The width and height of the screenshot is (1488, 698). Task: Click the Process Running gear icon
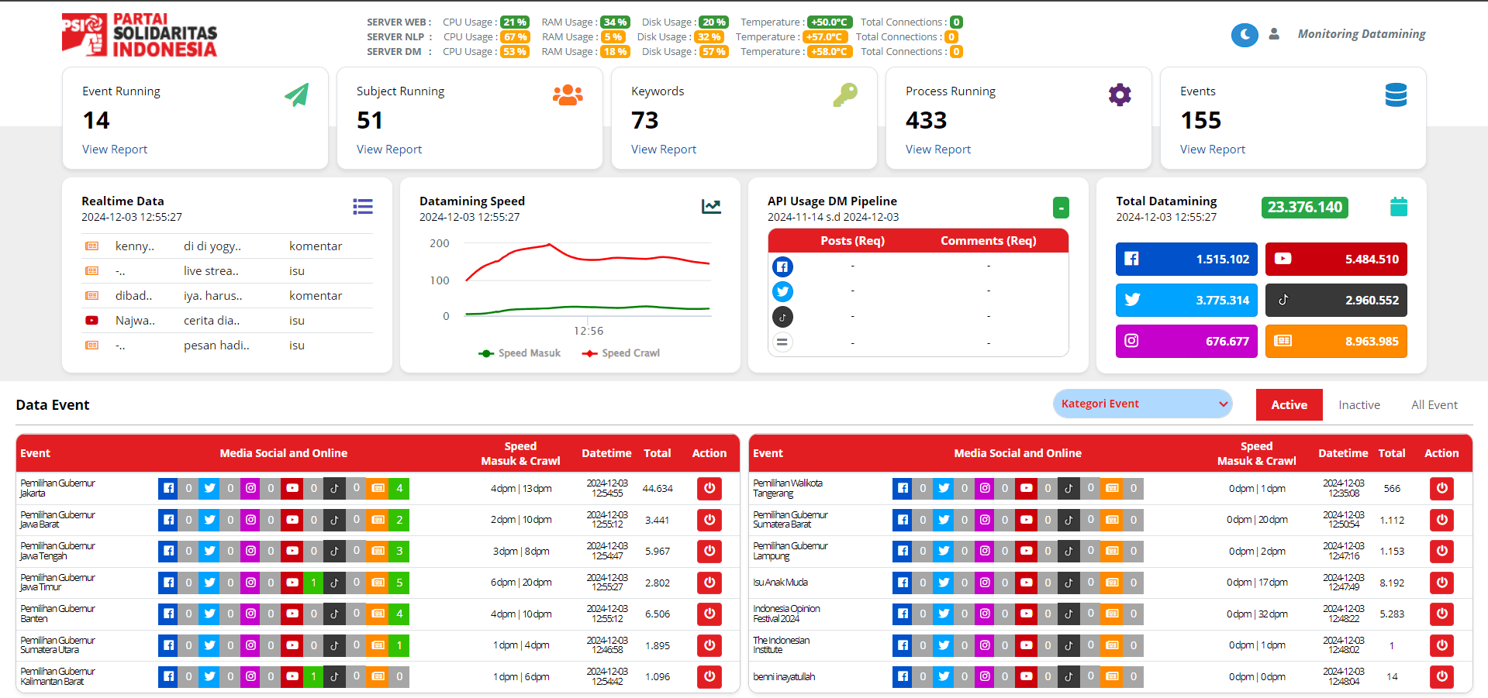click(1119, 95)
